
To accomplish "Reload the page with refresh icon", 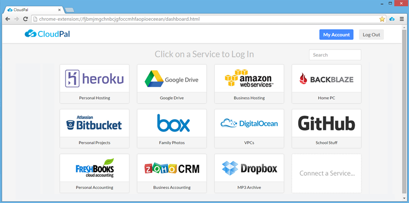I will [25, 19].
